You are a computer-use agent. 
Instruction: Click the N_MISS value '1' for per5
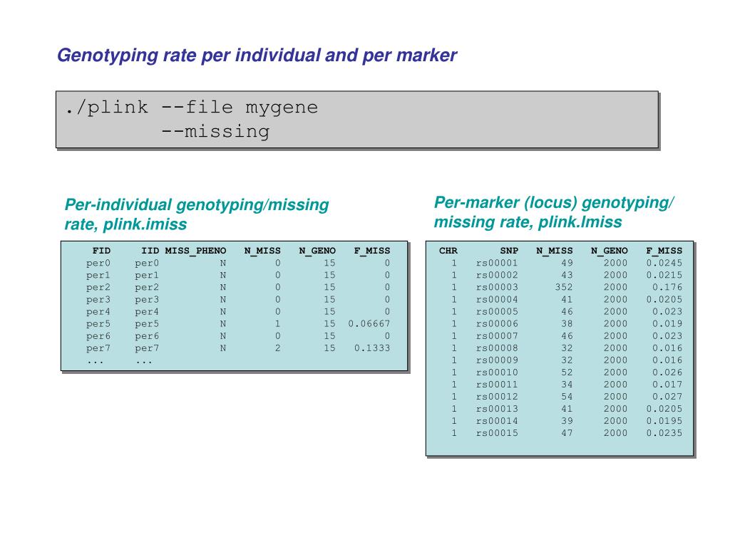pyautogui.click(x=277, y=324)
